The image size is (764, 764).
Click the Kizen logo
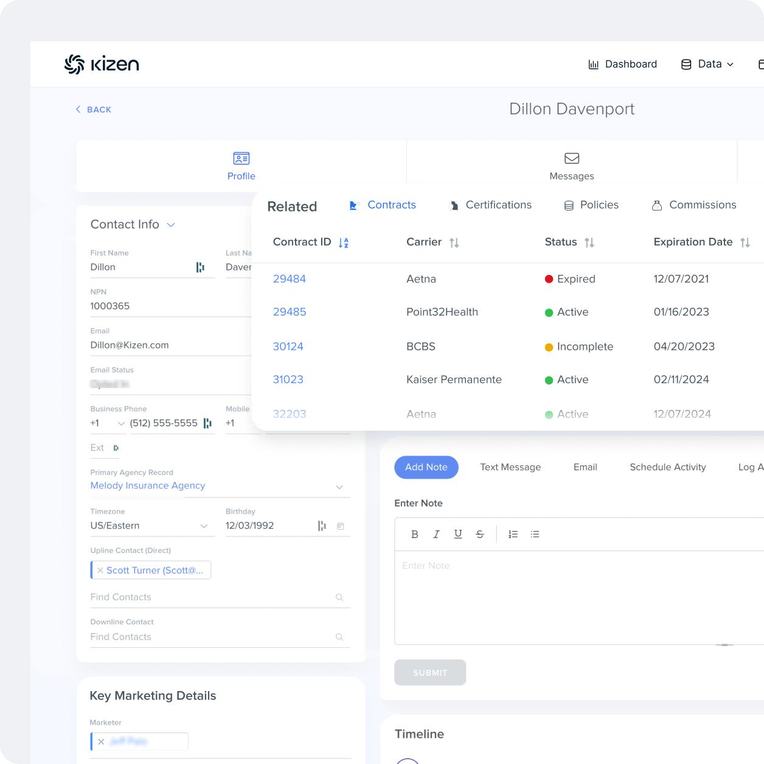point(101,64)
